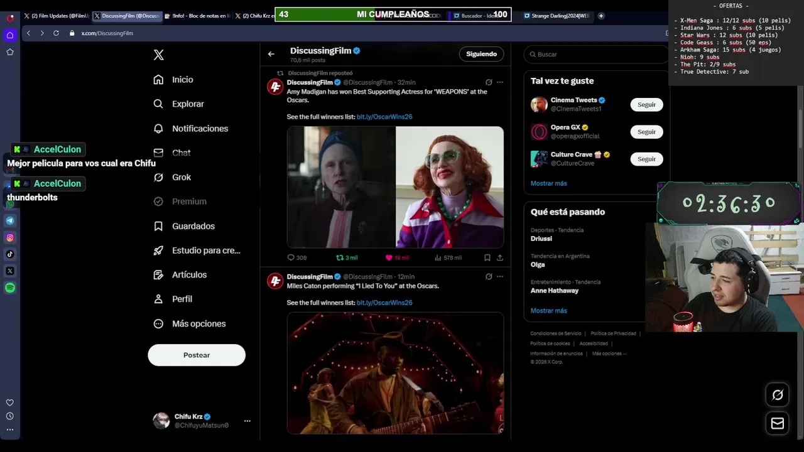Expand Más opciones in the navigation
The width and height of the screenshot is (804, 452).
coord(190,324)
